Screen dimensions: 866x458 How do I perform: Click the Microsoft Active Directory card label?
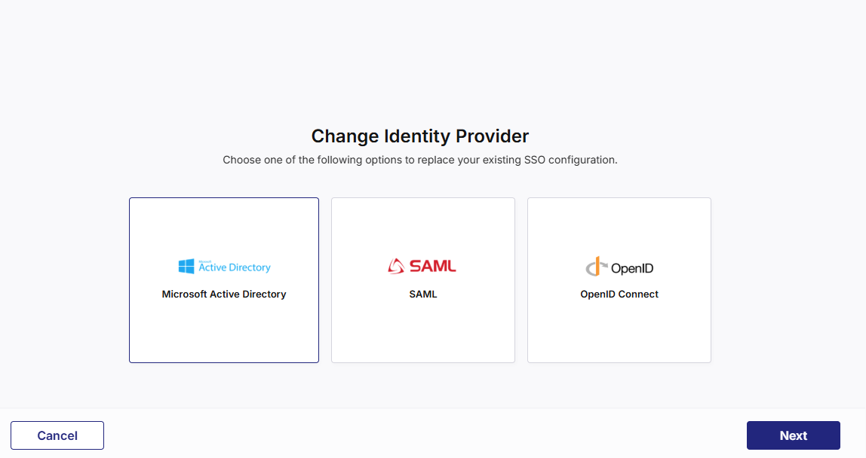tap(224, 294)
